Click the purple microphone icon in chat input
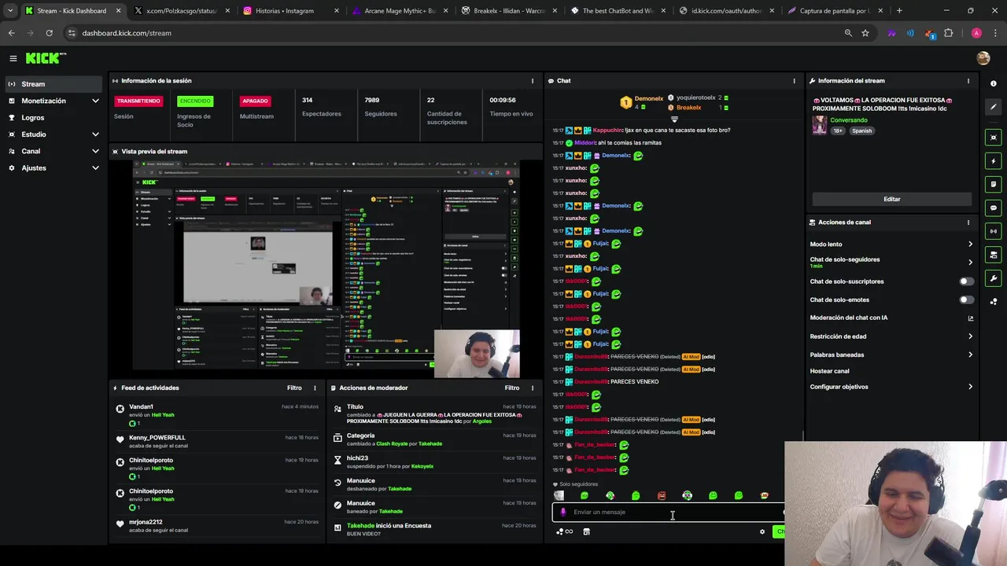Screen dimensions: 1007x566 tap(563, 512)
